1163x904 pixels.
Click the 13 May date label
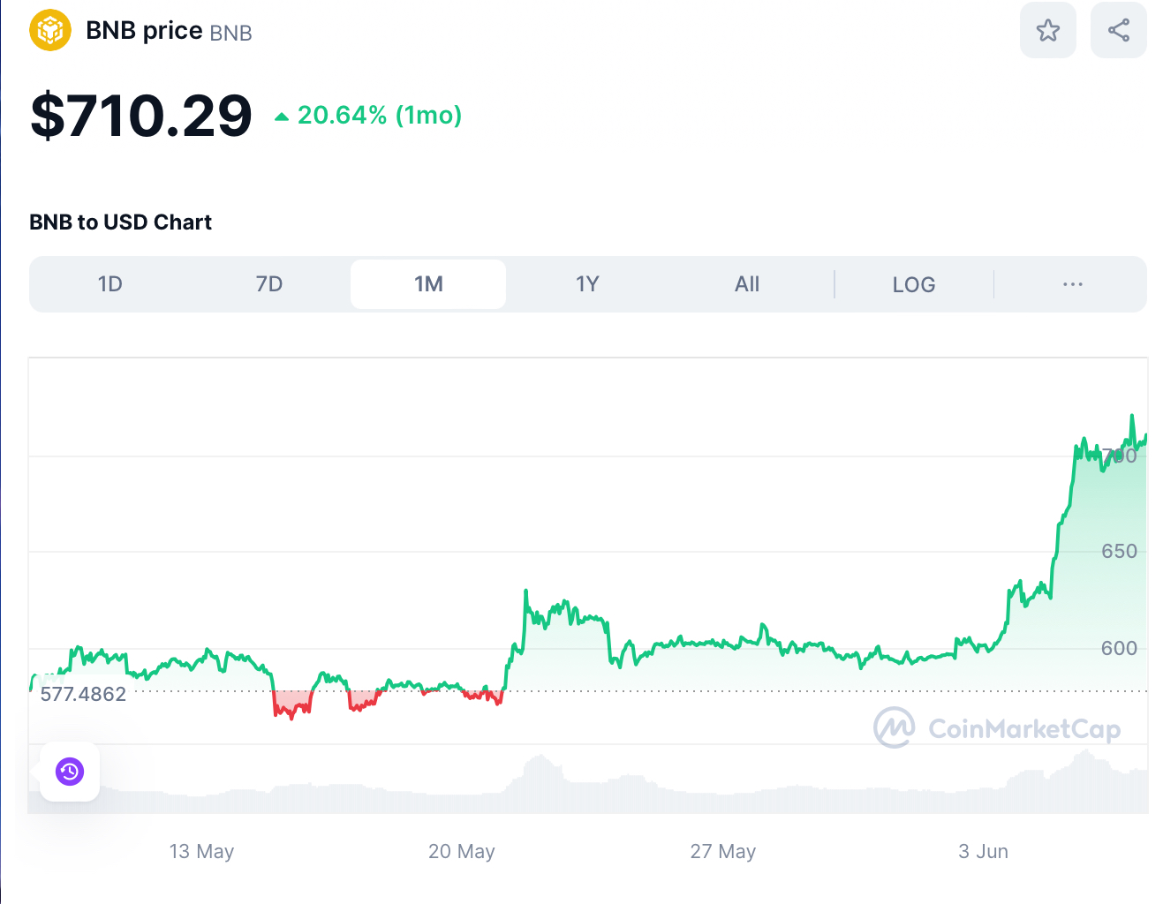(x=201, y=852)
